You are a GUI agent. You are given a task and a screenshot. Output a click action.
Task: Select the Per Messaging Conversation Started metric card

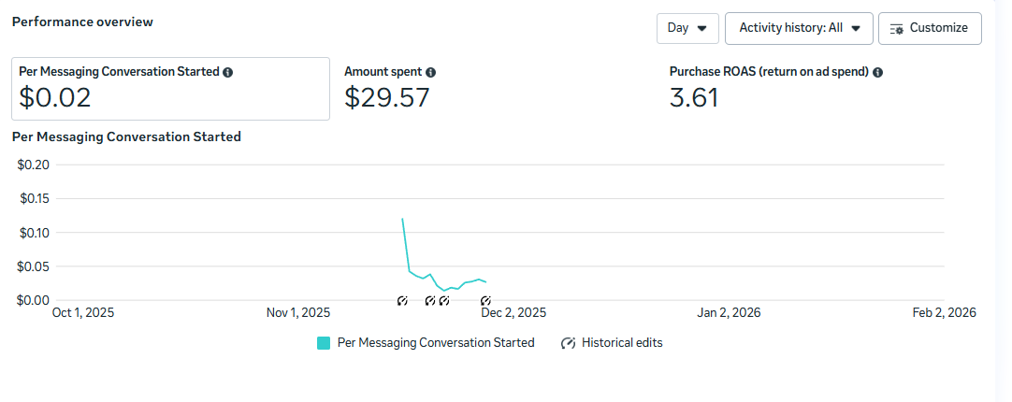coord(170,89)
